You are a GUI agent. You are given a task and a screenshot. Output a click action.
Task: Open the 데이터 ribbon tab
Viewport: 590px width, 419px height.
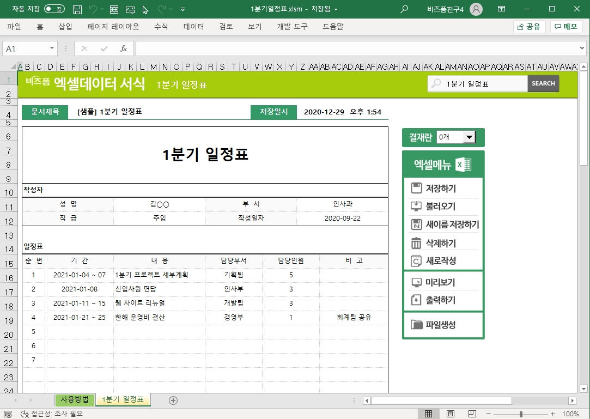click(193, 27)
